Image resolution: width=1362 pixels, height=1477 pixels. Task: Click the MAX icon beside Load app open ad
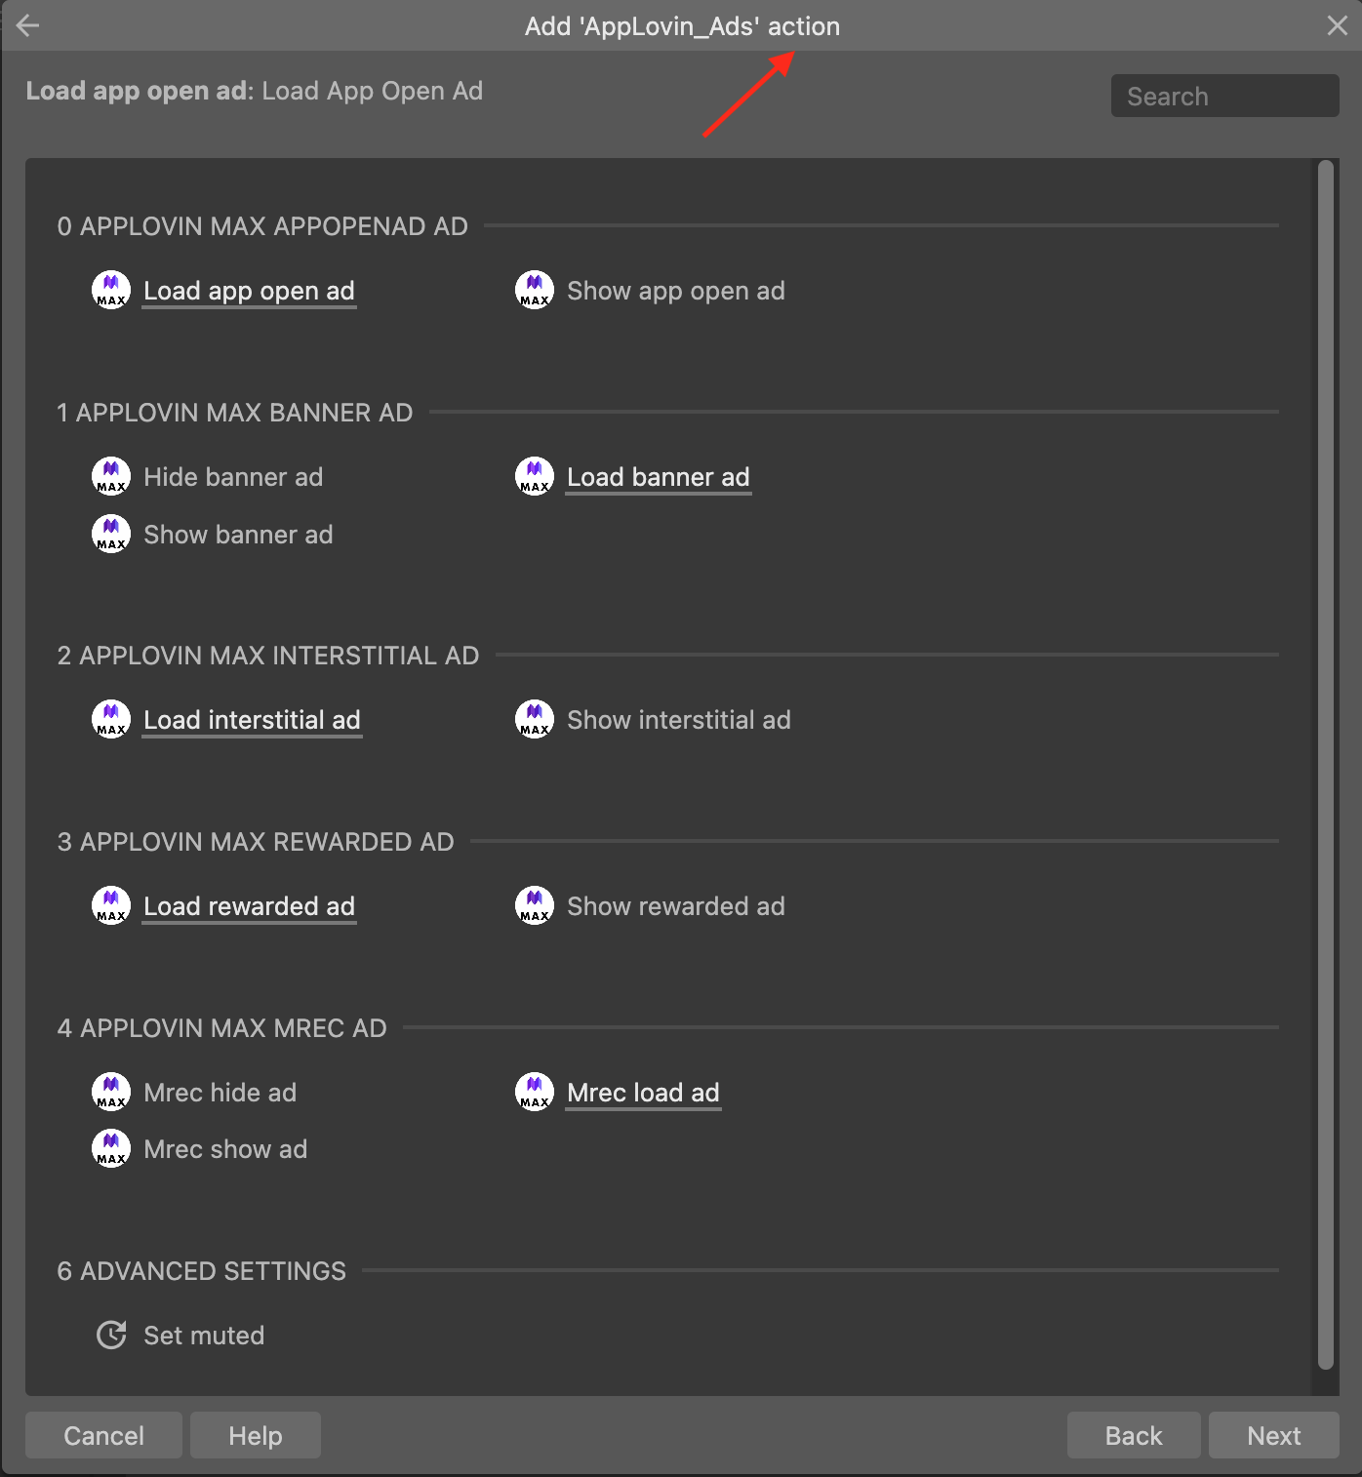[x=111, y=290]
